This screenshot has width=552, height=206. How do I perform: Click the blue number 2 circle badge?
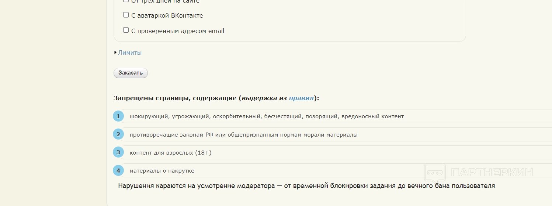[118, 134]
